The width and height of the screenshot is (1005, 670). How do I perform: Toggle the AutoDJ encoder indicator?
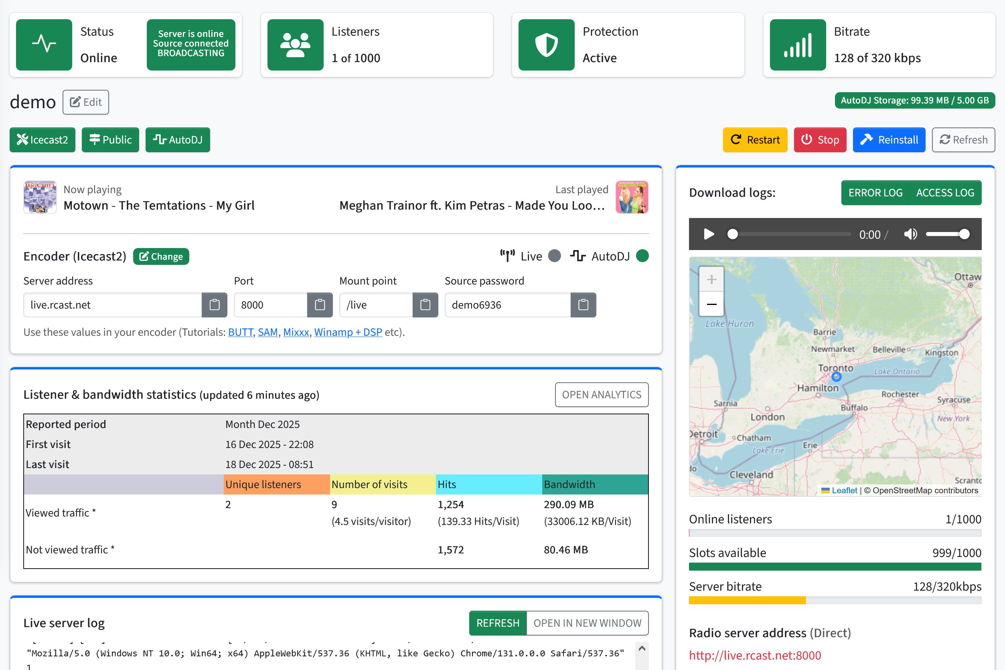(x=642, y=256)
